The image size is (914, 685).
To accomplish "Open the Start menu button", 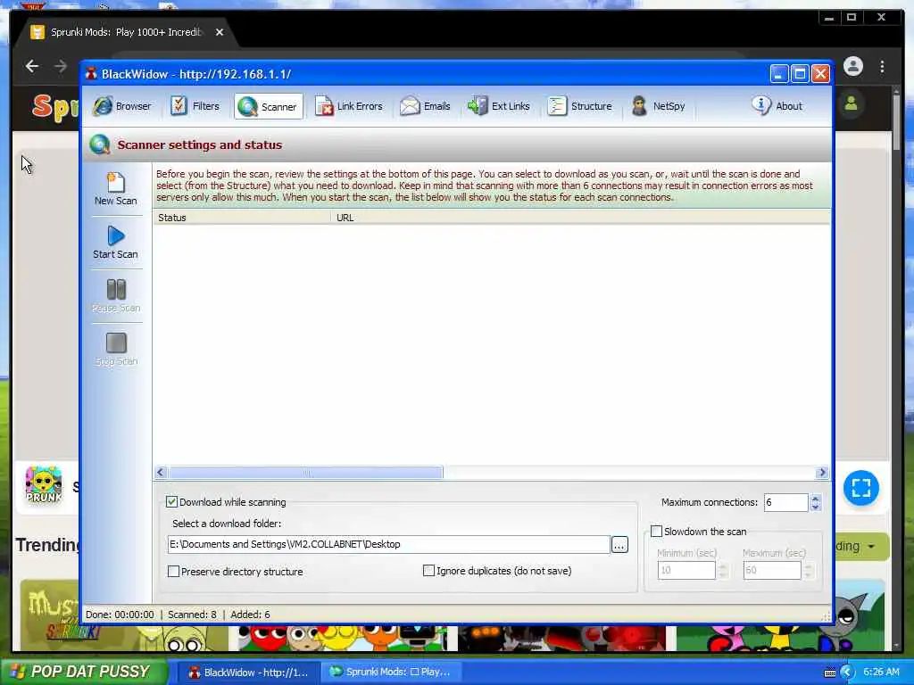I will (x=84, y=672).
